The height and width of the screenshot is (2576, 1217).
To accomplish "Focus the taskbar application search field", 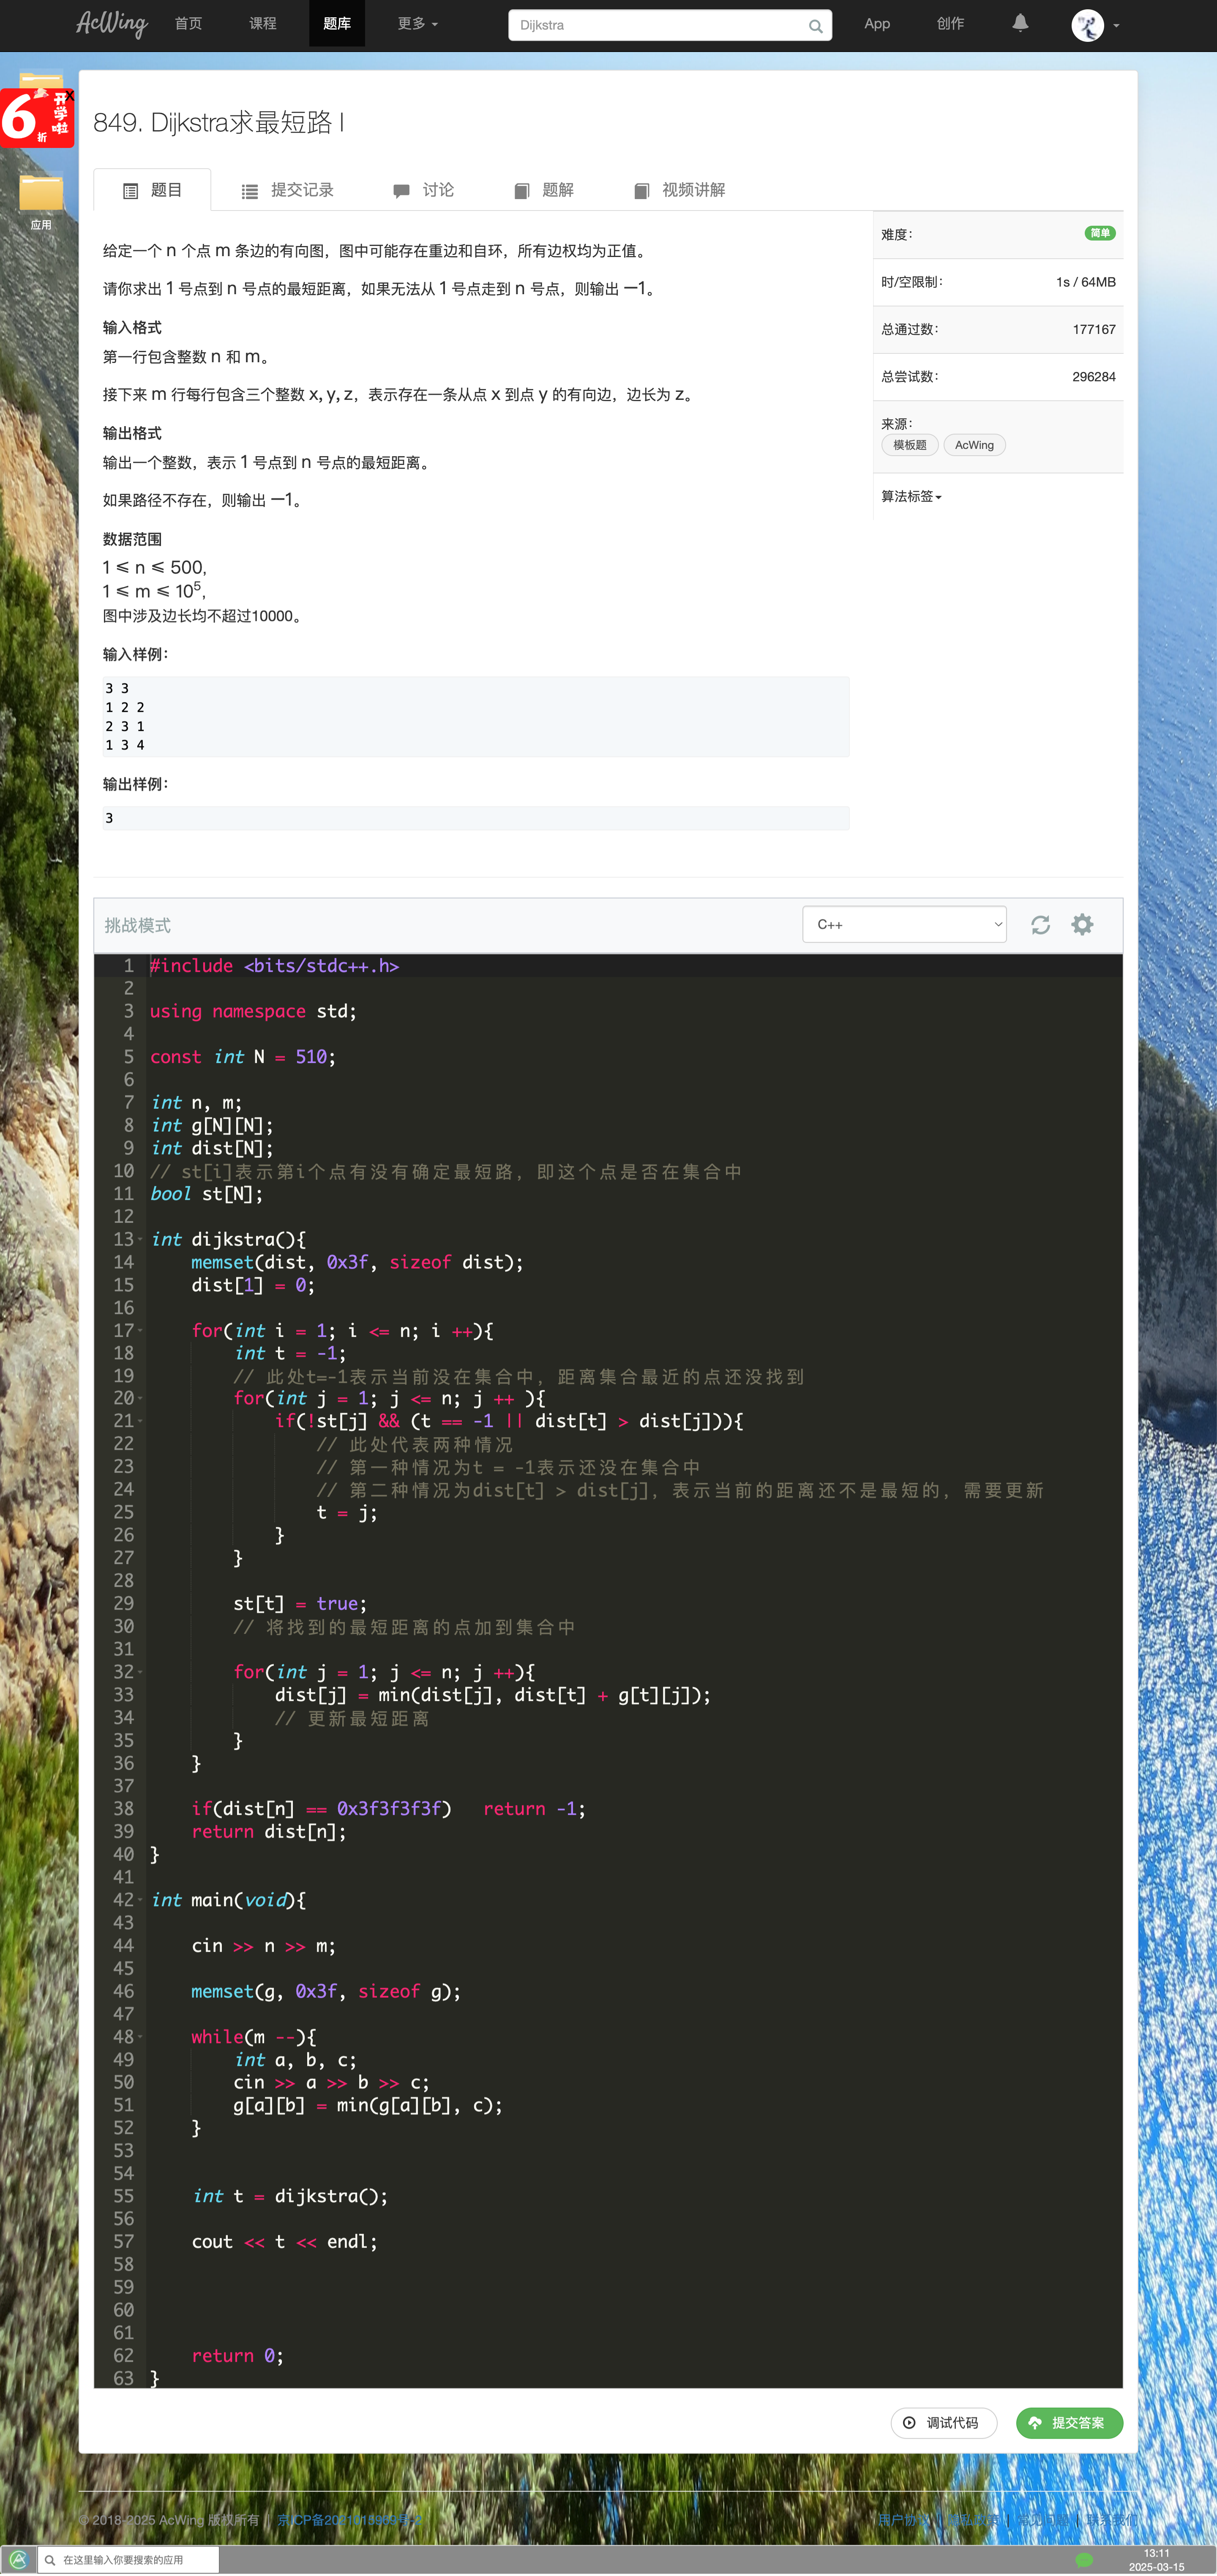I will point(127,2560).
